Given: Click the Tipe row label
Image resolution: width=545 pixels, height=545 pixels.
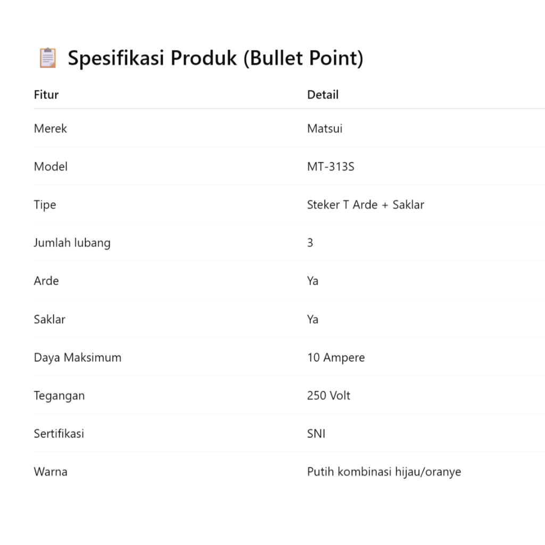Looking at the screenshot, I should coord(45,205).
